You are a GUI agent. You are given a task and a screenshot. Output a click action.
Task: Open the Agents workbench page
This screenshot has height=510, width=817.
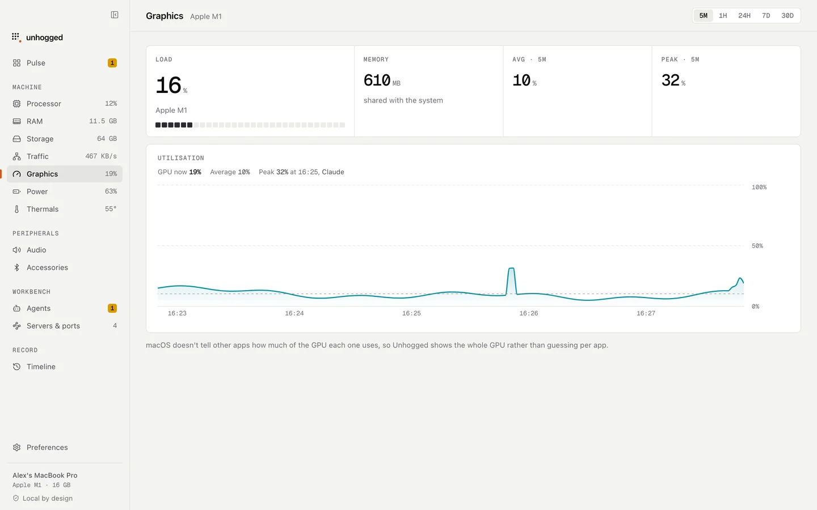[65, 308]
